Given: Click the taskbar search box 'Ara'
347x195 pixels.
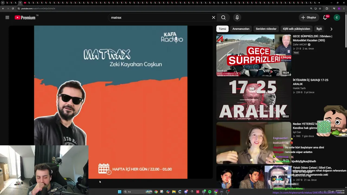Looking at the screenshot, I should (x=138, y=192).
